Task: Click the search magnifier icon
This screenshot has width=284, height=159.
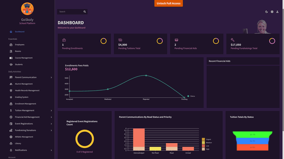Action: 85,12
